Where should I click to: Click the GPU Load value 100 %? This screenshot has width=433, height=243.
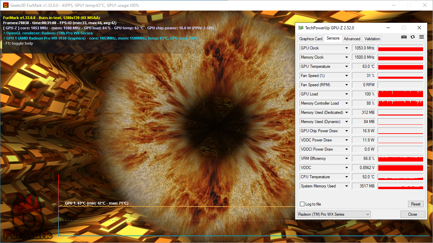pos(364,94)
